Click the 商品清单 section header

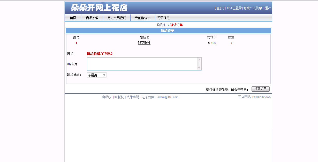(168, 31)
